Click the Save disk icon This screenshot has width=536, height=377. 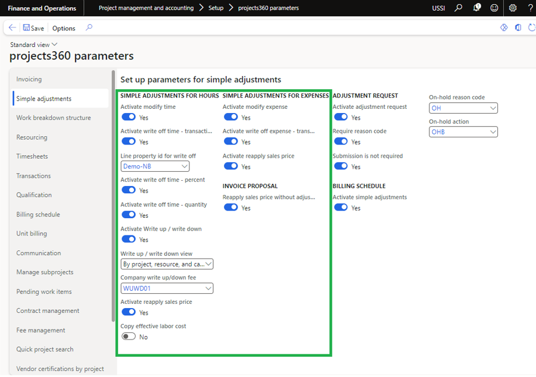point(27,28)
